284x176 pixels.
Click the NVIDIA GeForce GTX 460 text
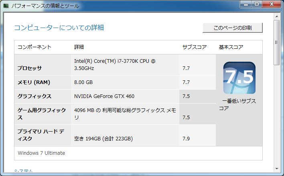[104, 96]
